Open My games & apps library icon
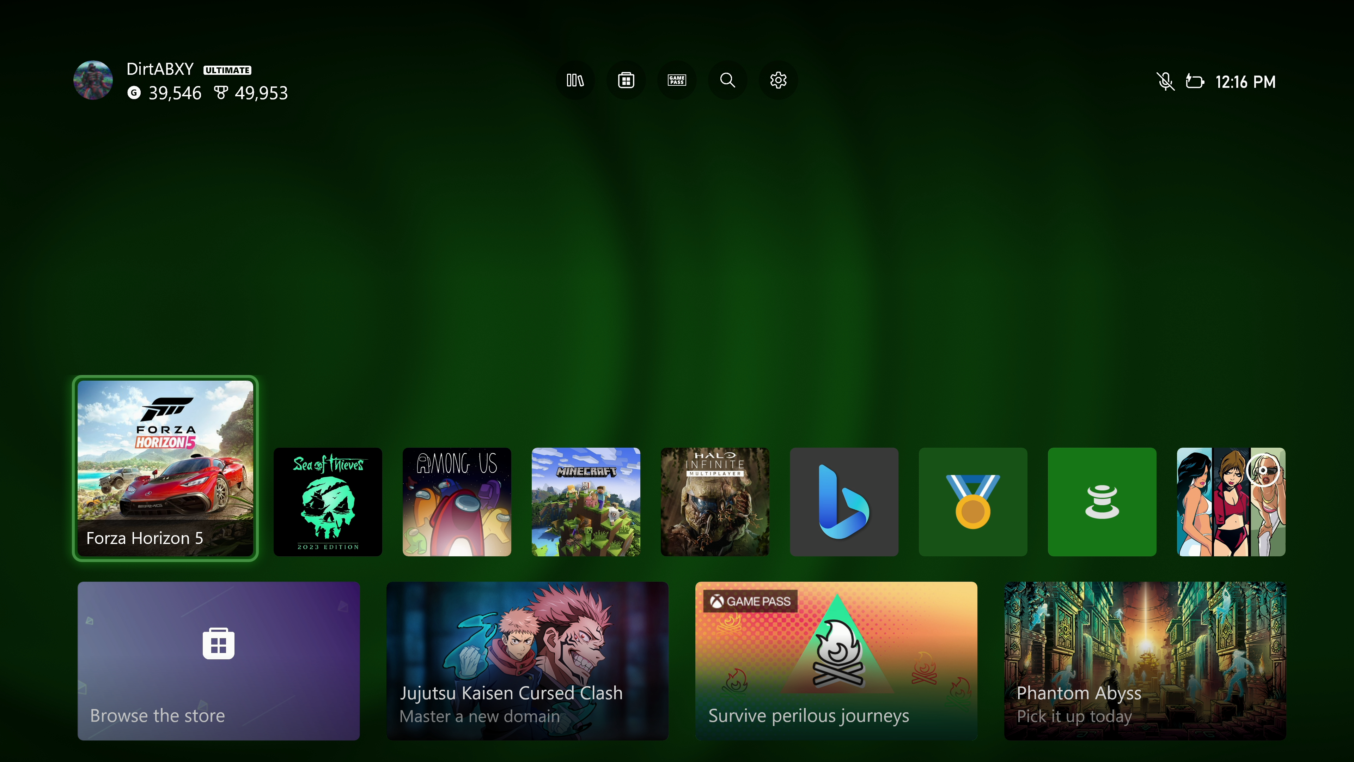The height and width of the screenshot is (762, 1354). 575,80
